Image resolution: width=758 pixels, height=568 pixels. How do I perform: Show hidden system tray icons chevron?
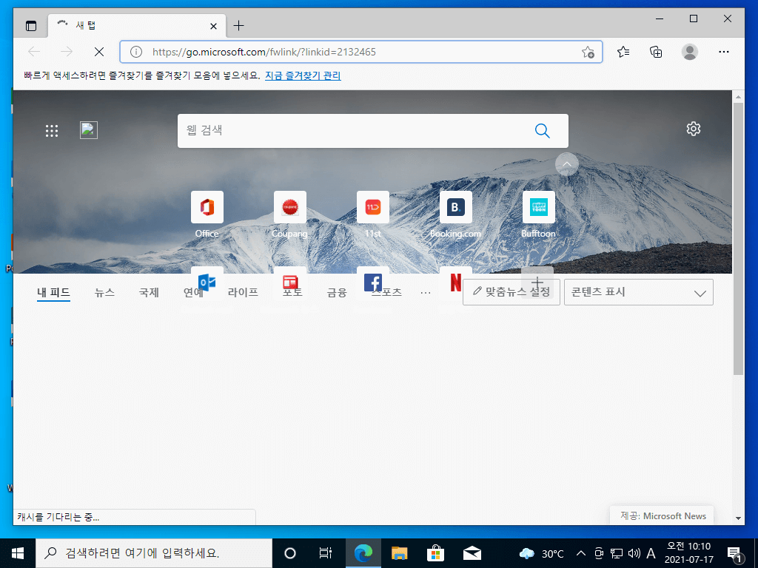581,553
